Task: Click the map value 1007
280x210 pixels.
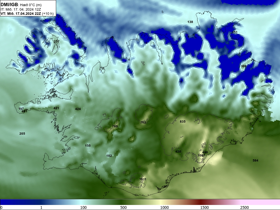Action: (x=201, y=155)
